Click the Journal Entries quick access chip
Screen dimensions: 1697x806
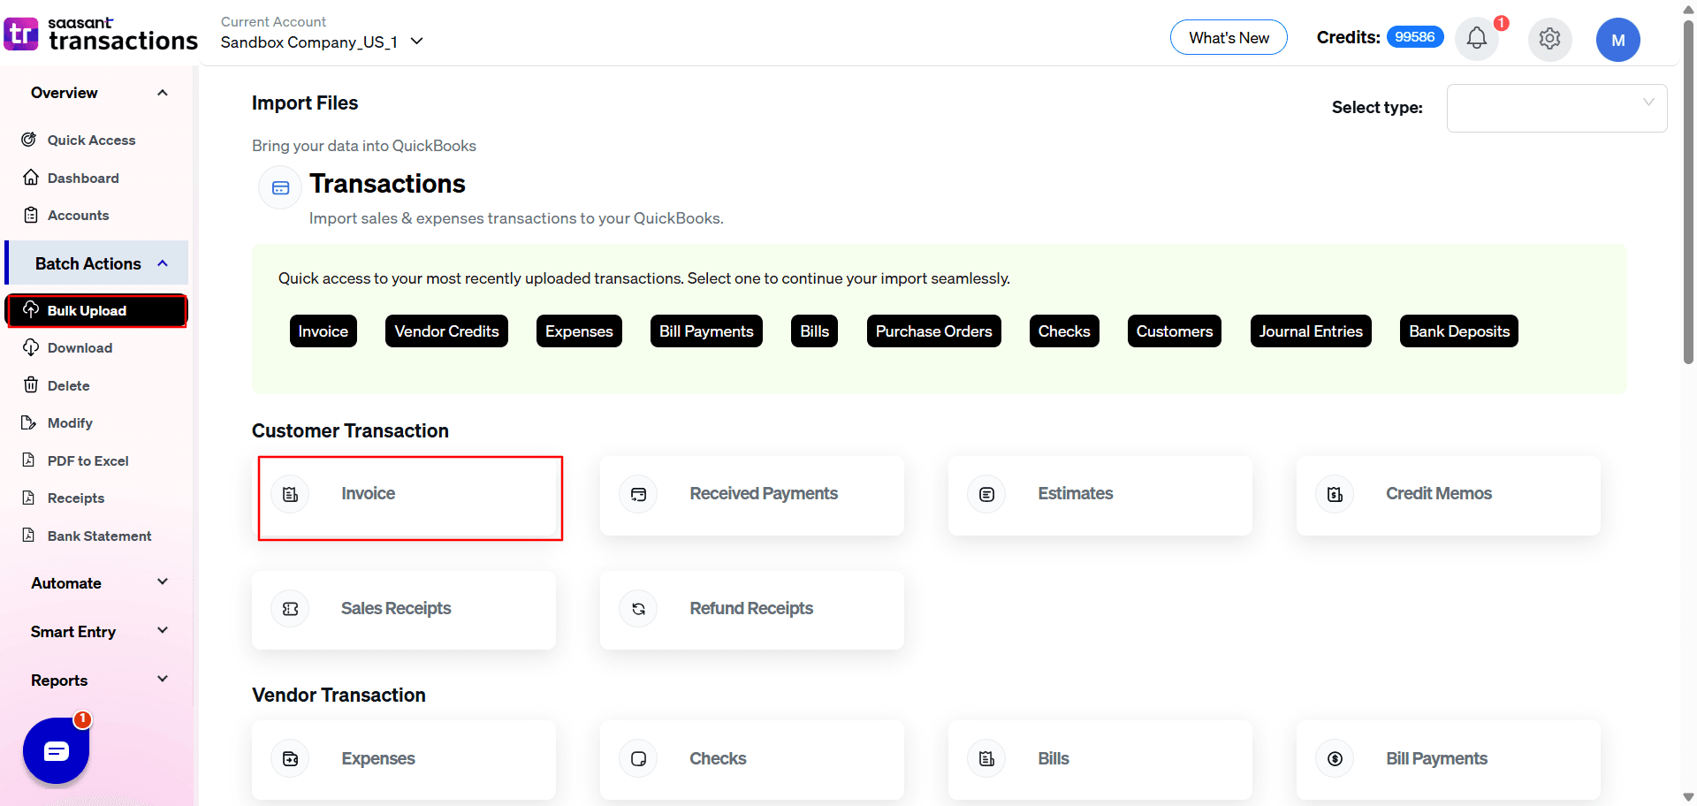[1311, 331]
